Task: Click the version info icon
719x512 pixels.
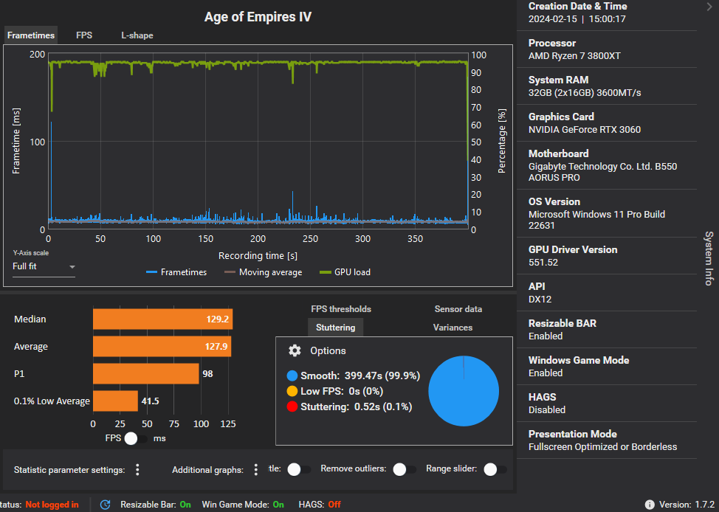Action: coord(650,504)
